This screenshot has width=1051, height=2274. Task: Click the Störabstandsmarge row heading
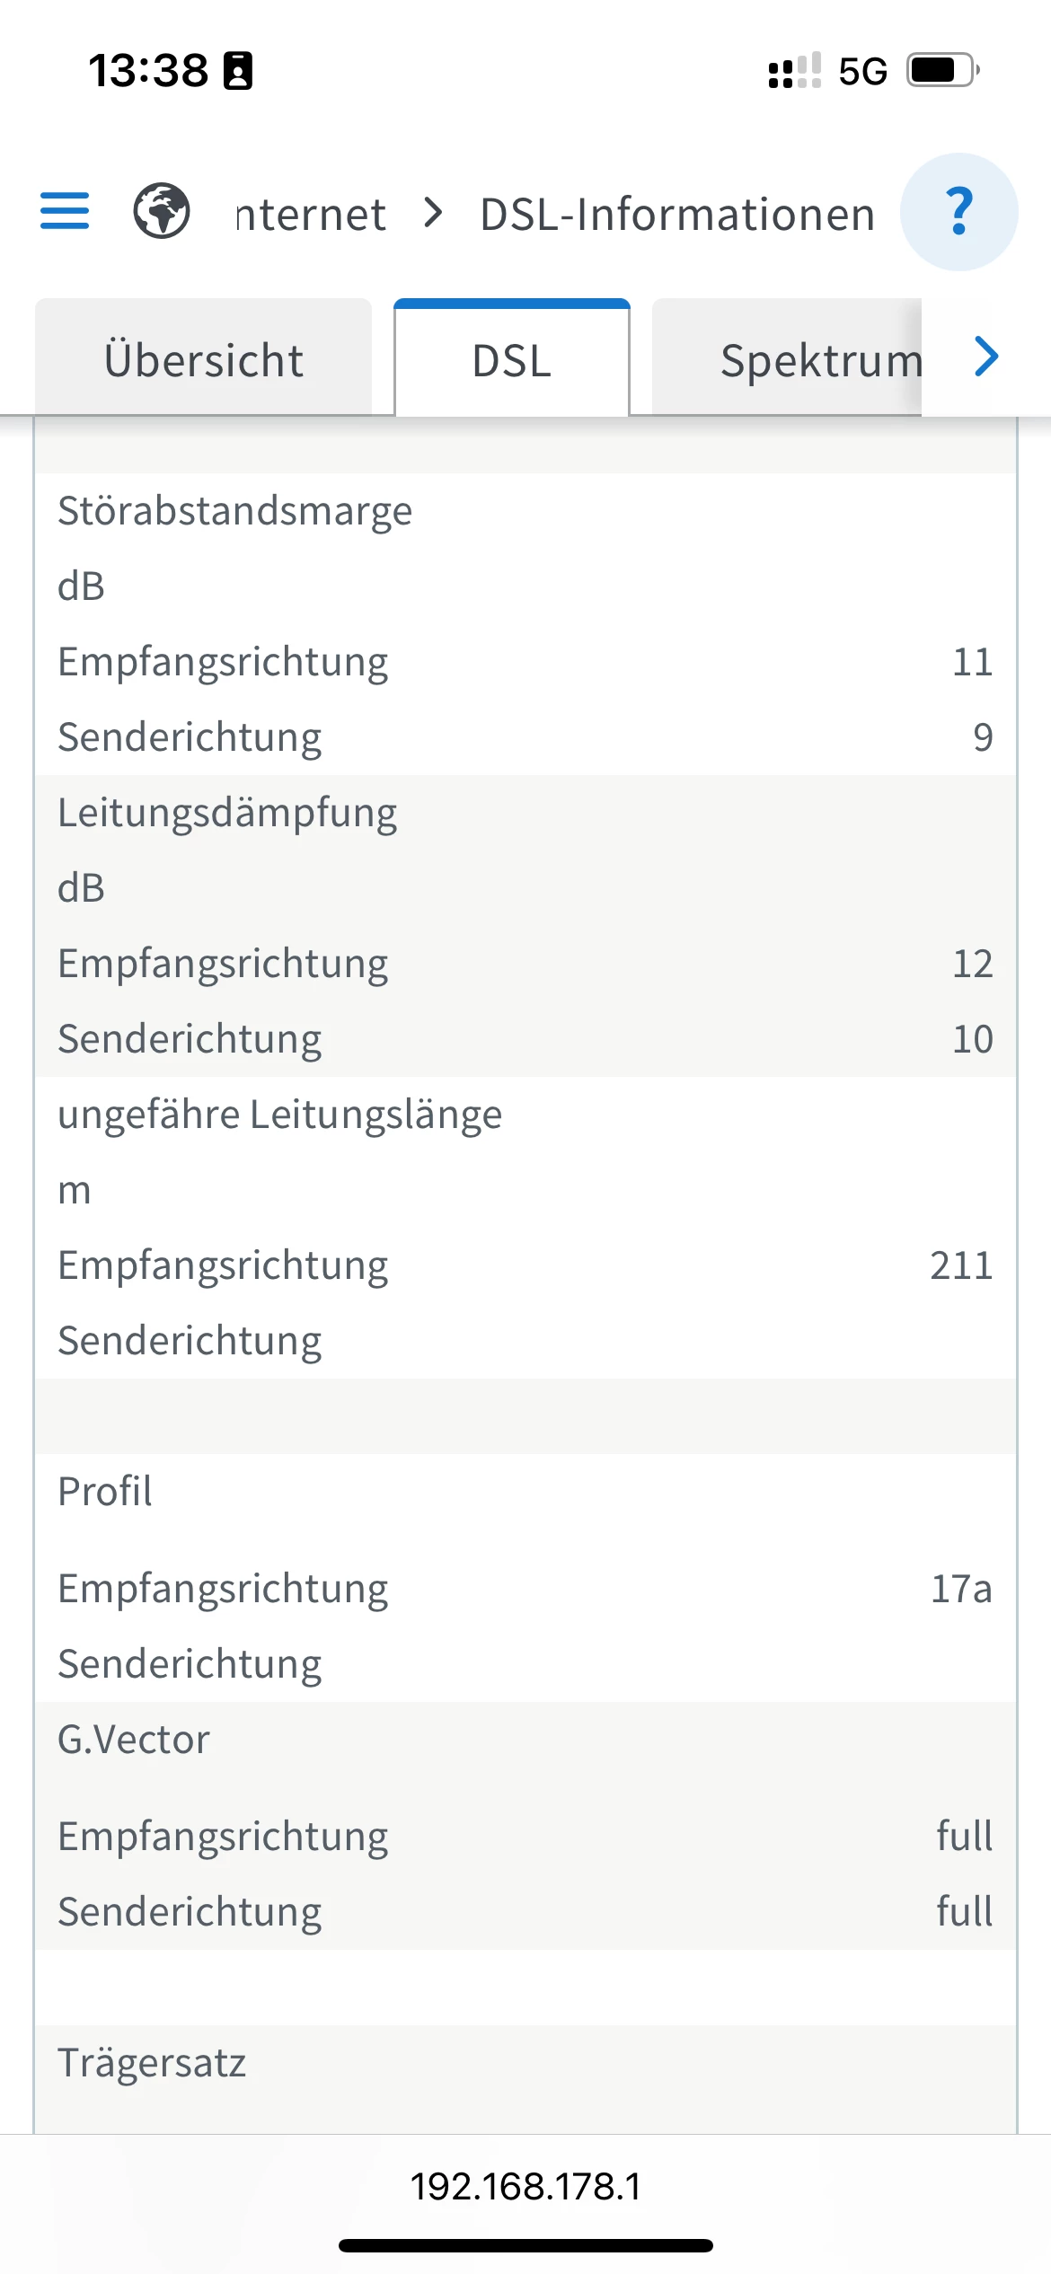(235, 511)
